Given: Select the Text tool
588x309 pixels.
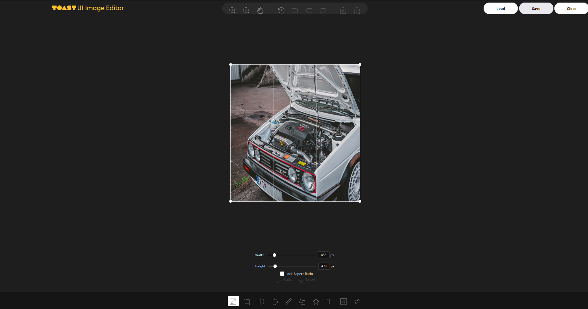Looking at the screenshot, I should [x=330, y=301].
